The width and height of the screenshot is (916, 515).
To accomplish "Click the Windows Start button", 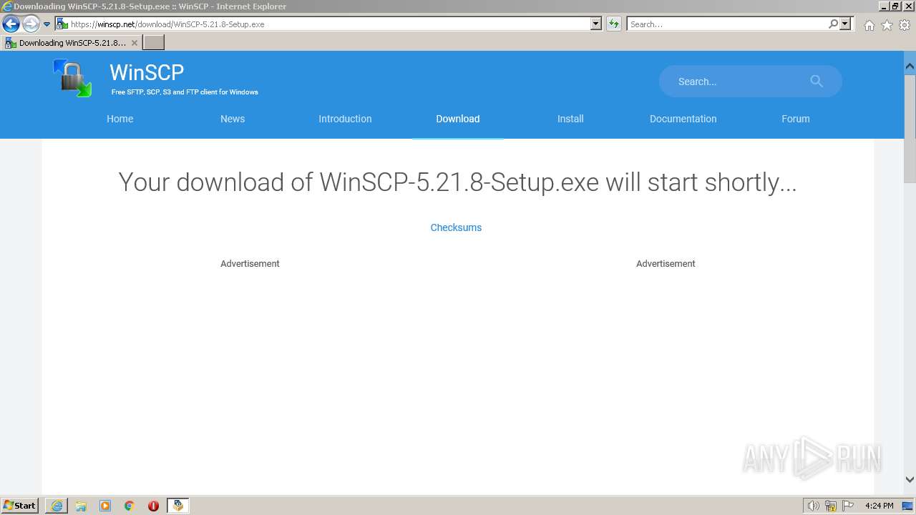I will click(20, 505).
